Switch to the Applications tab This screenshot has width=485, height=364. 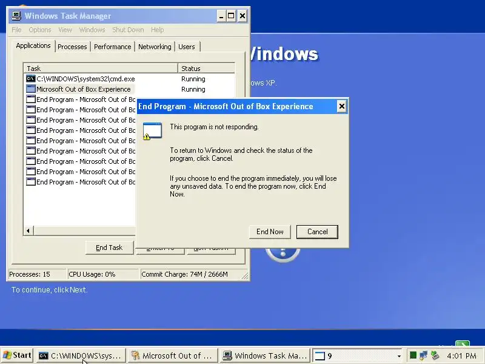point(33,46)
